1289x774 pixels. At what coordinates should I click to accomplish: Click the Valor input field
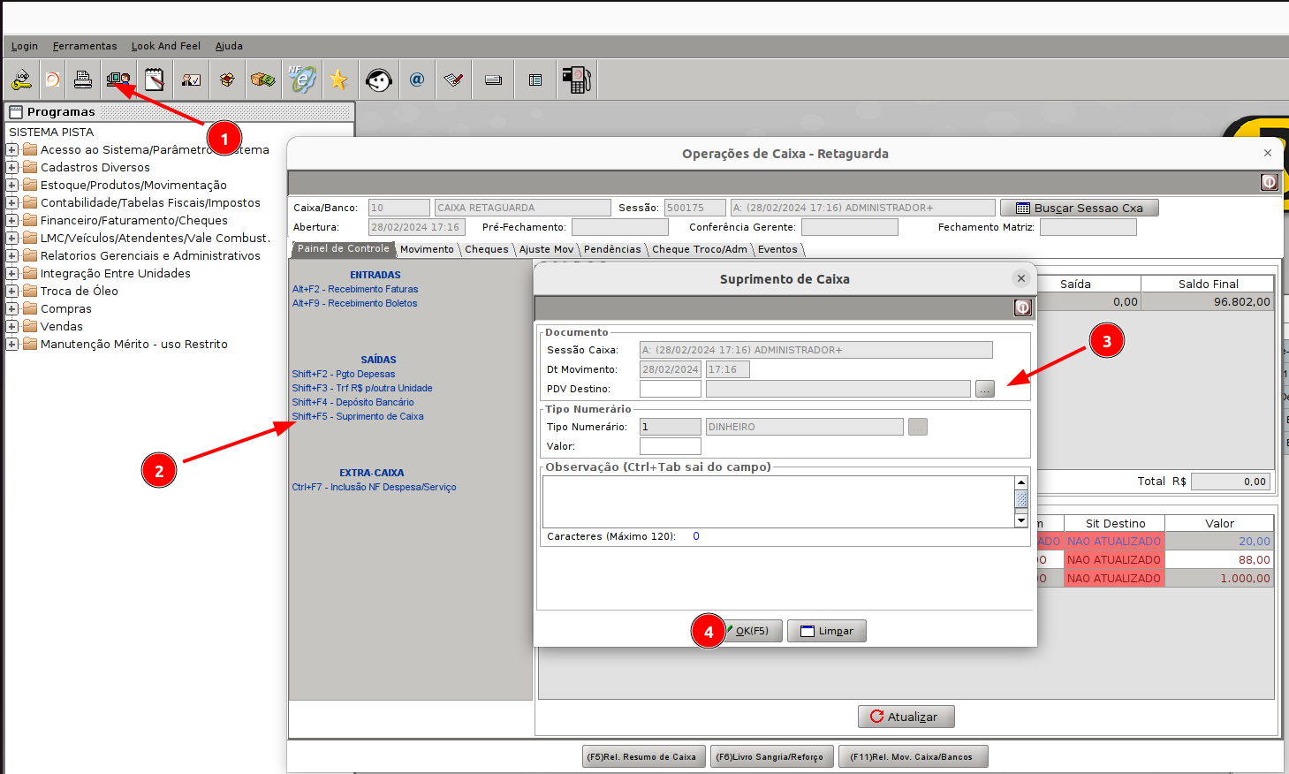(x=670, y=447)
